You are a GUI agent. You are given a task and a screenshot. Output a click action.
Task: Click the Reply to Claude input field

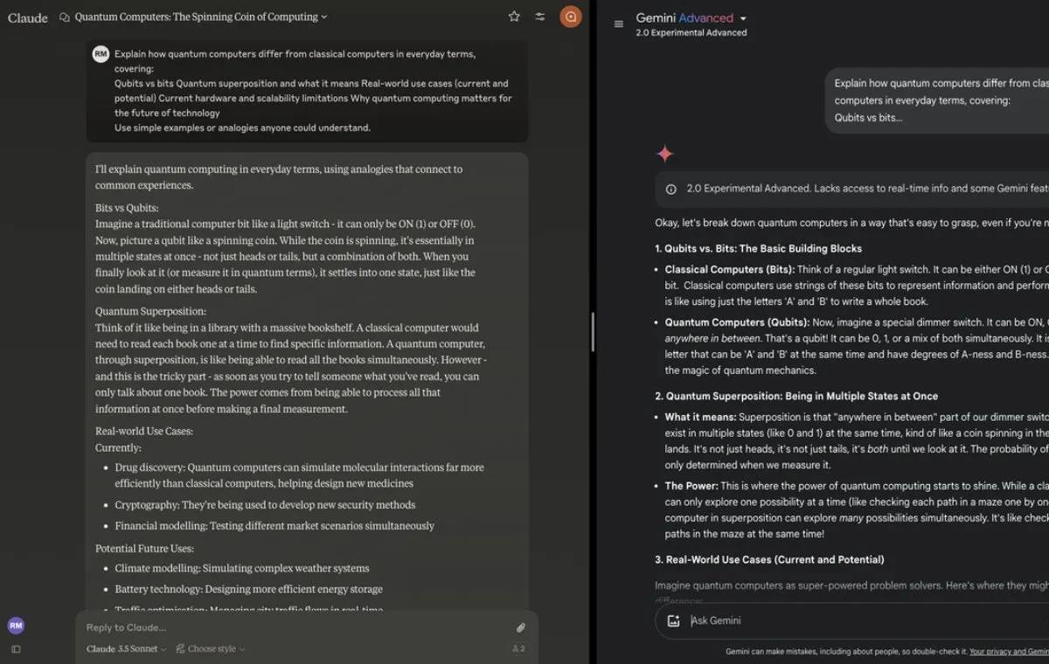click(x=293, y=627)
